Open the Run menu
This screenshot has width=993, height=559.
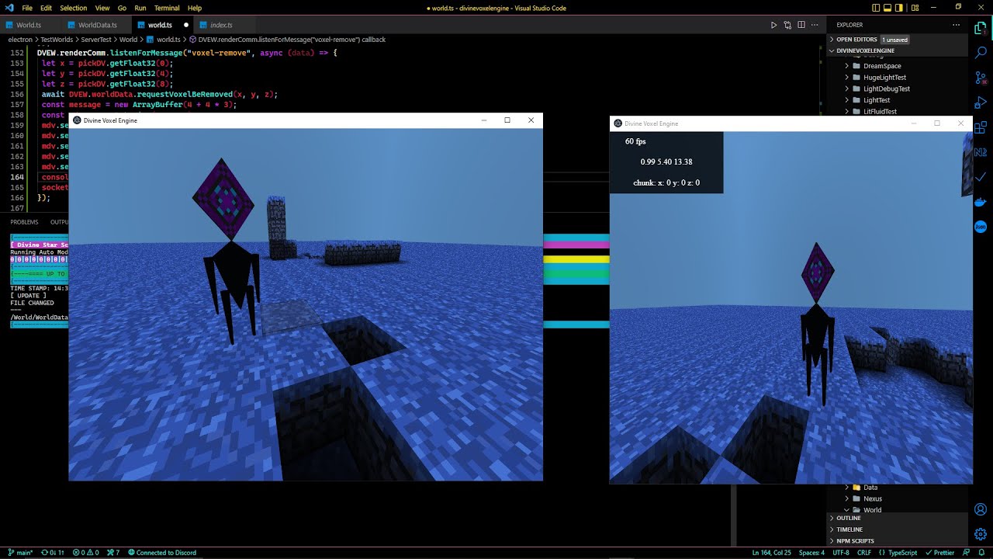coord(140,8)
